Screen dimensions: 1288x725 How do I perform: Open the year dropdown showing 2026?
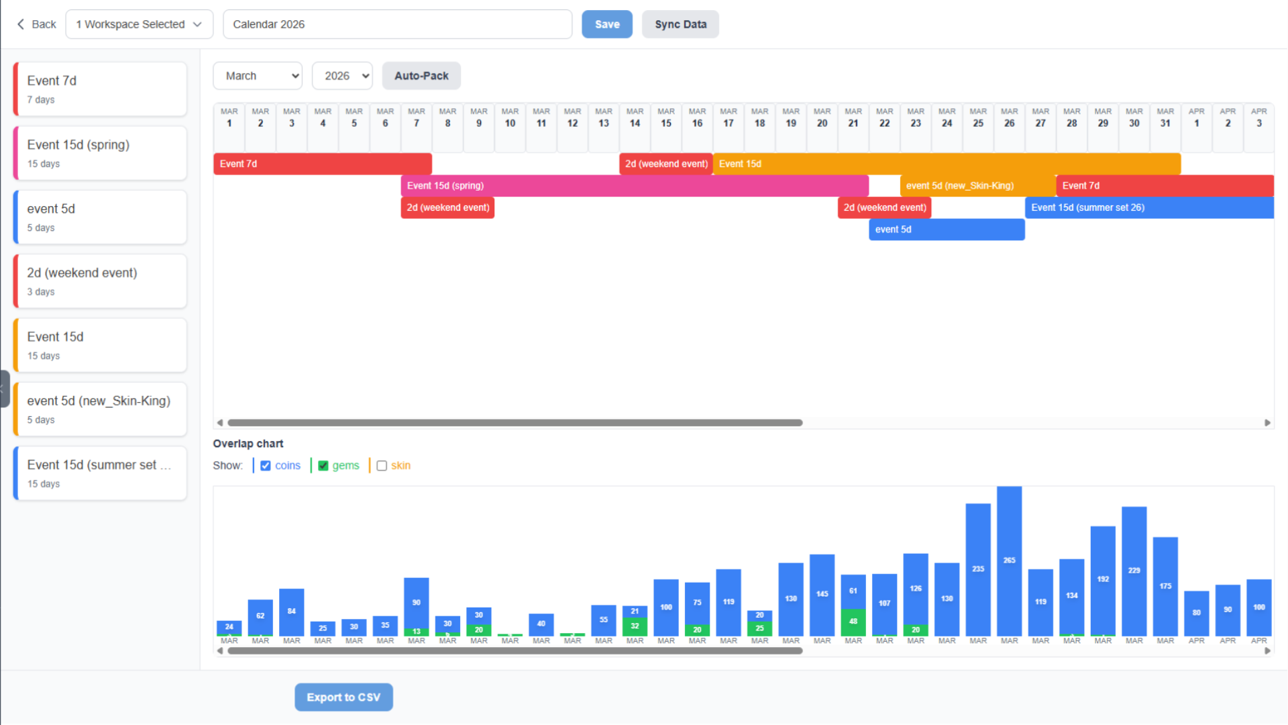[x=342, y=76]
